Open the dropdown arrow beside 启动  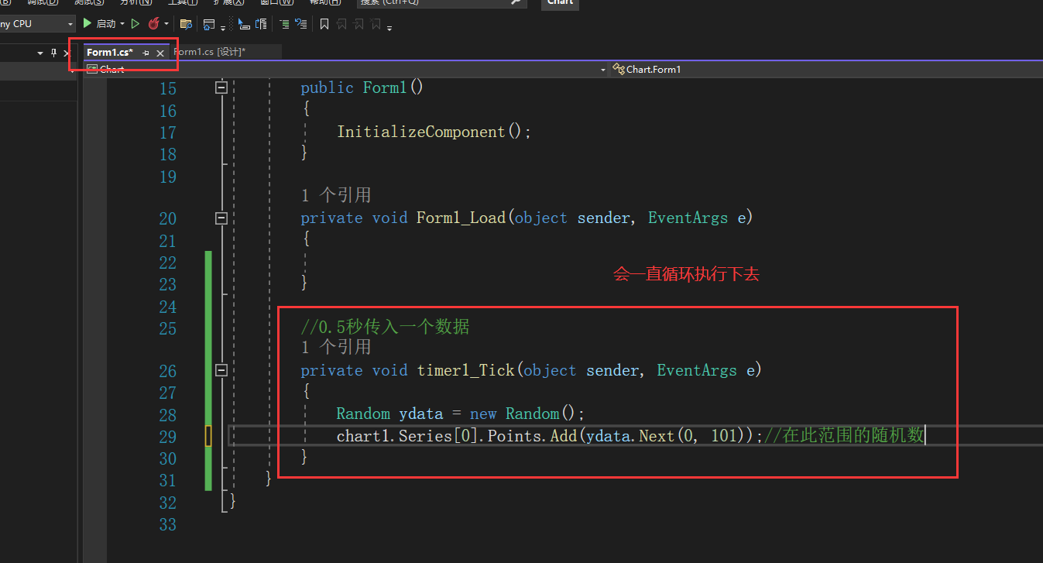pyautogui.click(x=122, y=24)
